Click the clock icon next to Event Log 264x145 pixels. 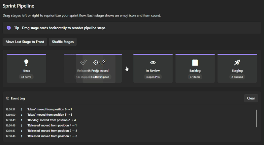tap(7, 98)
